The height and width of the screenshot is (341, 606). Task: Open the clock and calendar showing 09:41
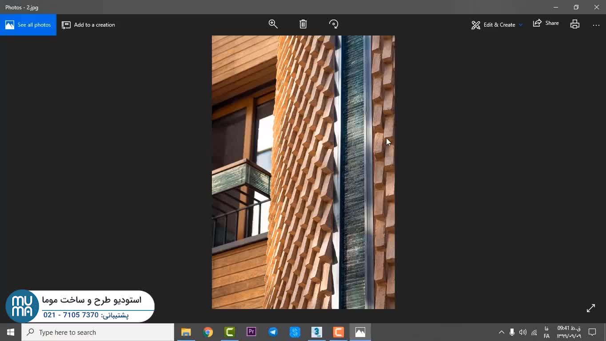pos(569,332)
